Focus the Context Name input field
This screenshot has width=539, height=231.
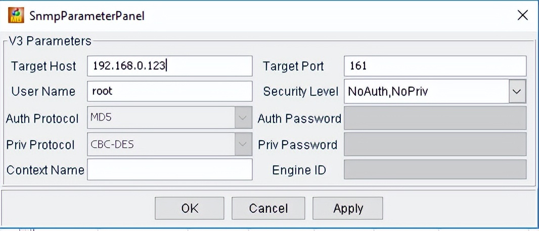[169, 170]
